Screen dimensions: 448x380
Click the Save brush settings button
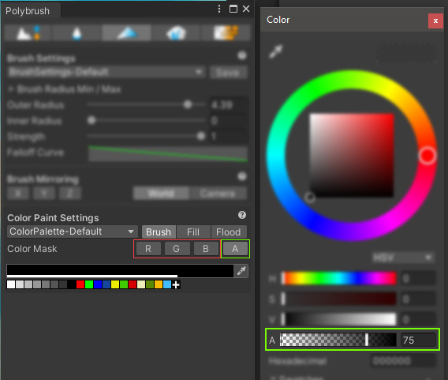point(228,72)
